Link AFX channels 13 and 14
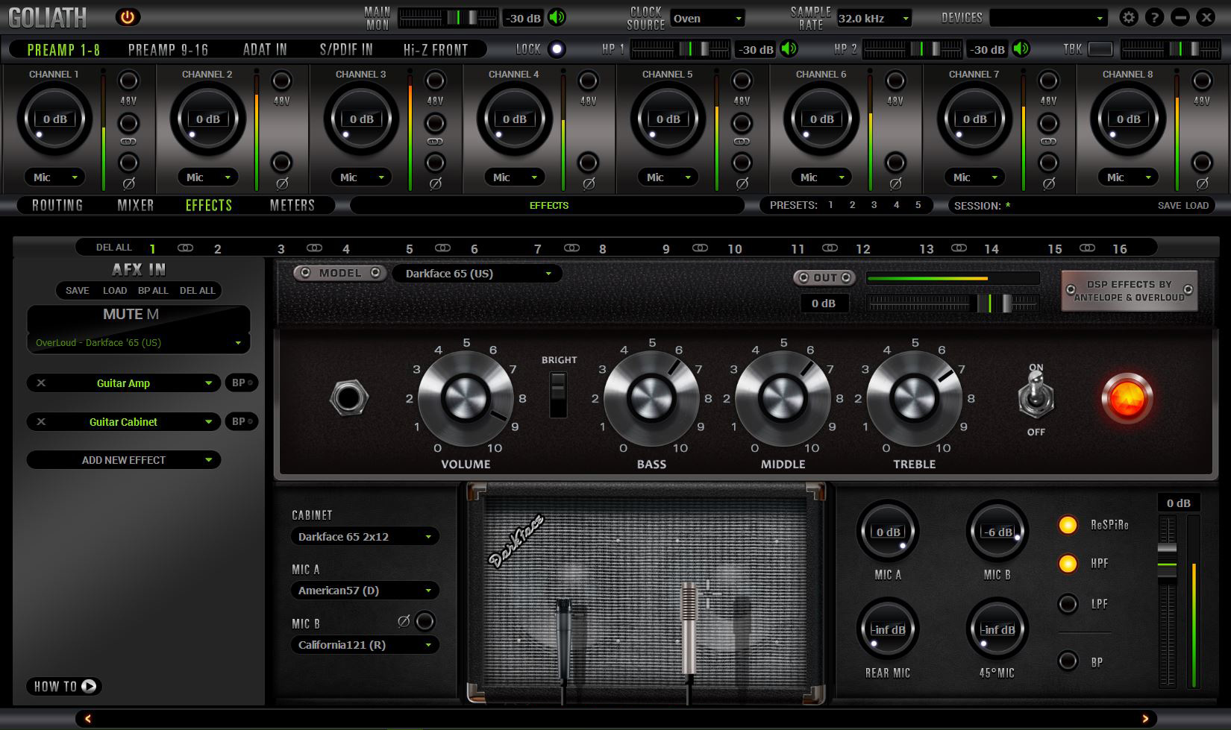1231x730 pixels. point(959,248)
